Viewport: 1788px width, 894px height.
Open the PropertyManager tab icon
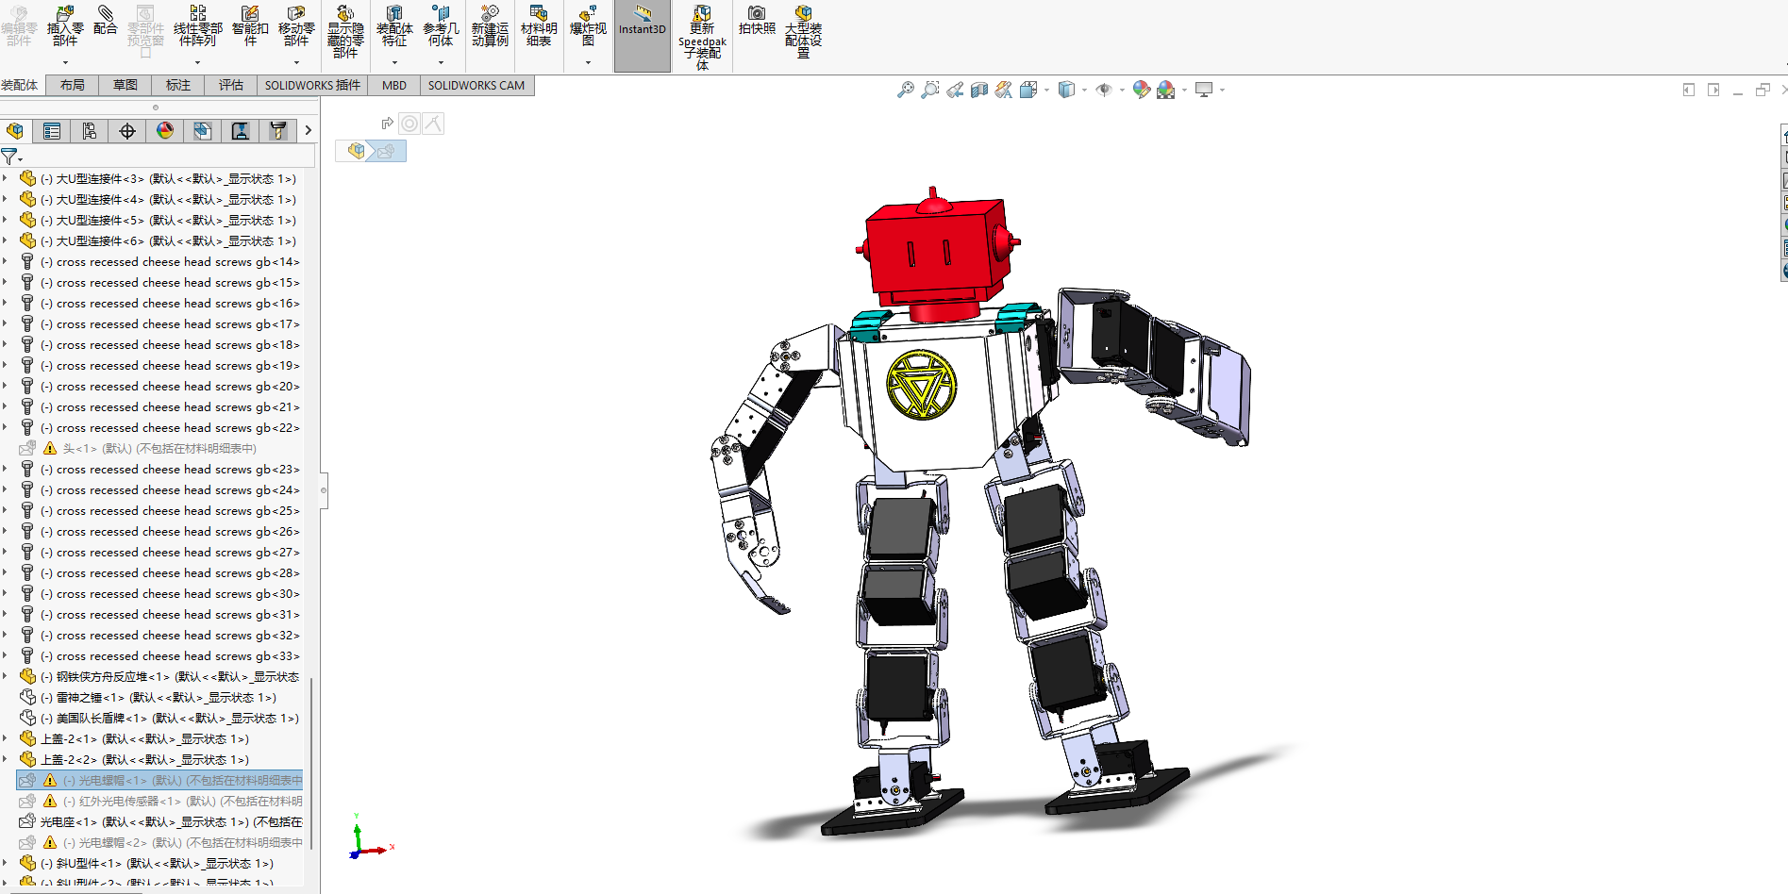click(x=52, y=131)
